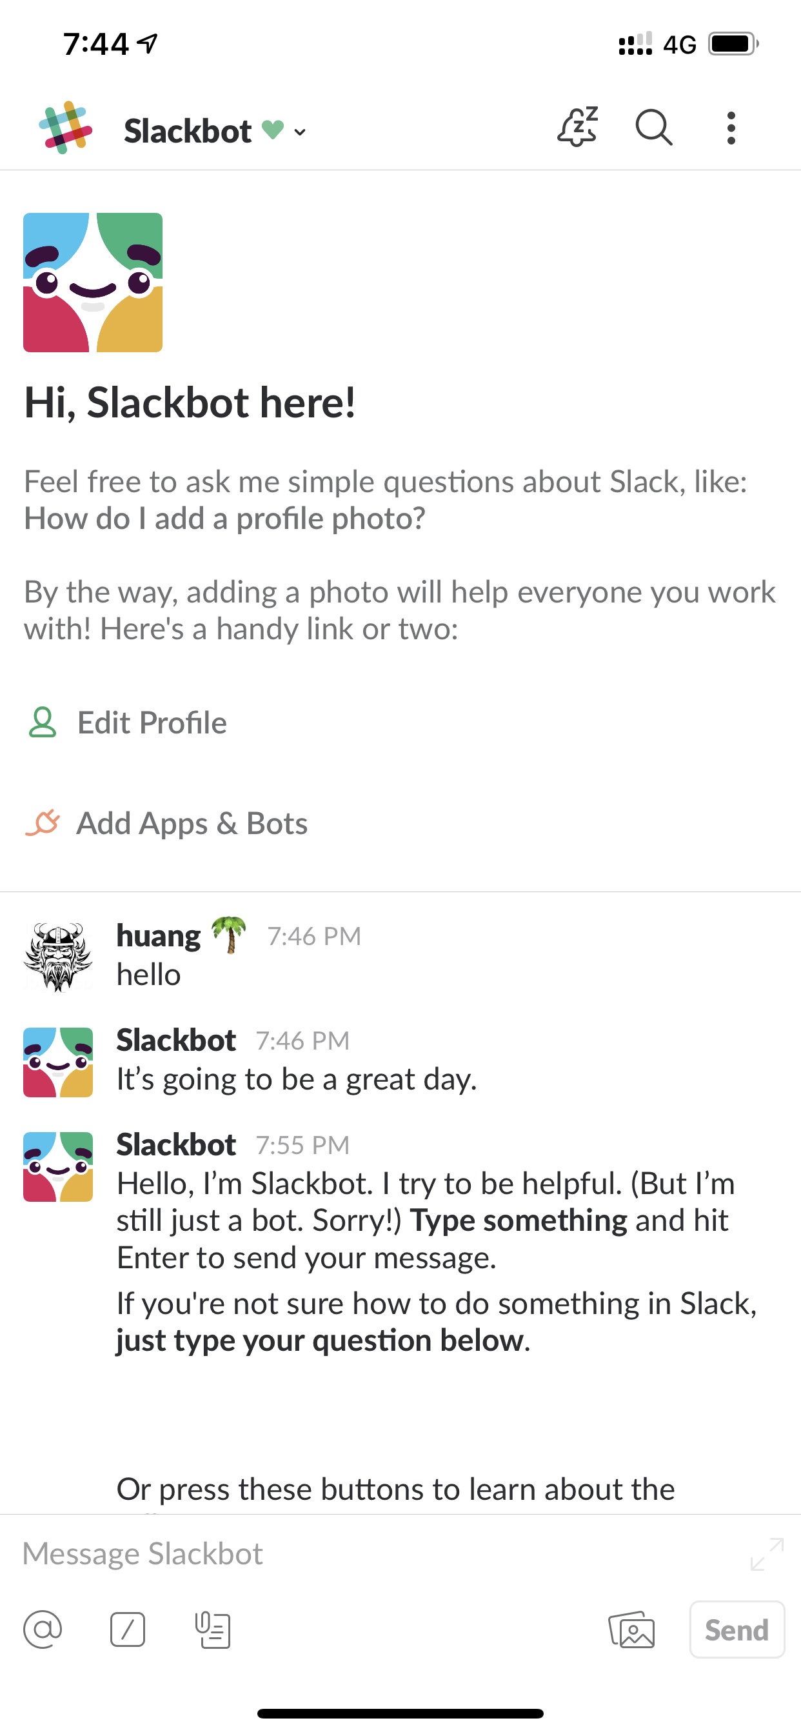
Task: Open huang's viking profile avatar
Action: [x=58, y=957]
